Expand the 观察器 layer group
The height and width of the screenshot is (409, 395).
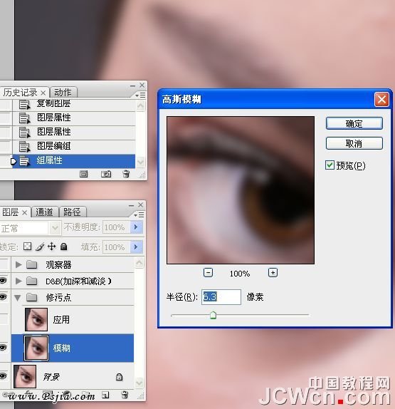(19, 264)
